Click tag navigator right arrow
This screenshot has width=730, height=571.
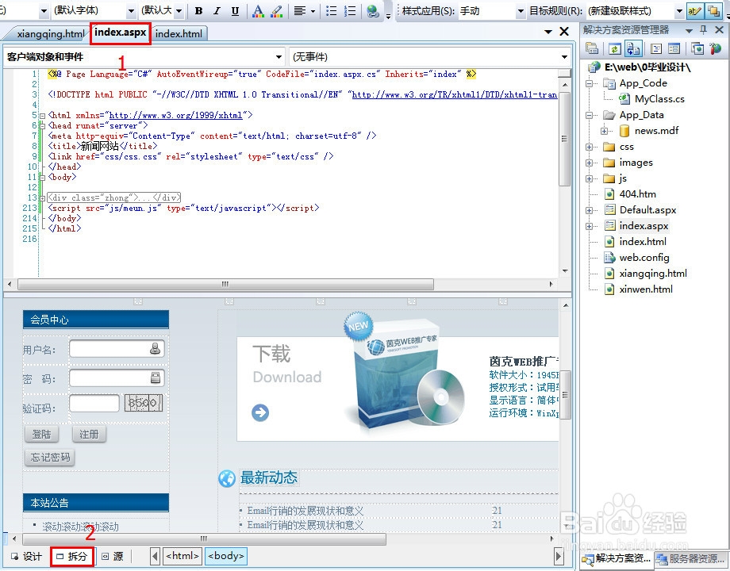click(559, 556)
